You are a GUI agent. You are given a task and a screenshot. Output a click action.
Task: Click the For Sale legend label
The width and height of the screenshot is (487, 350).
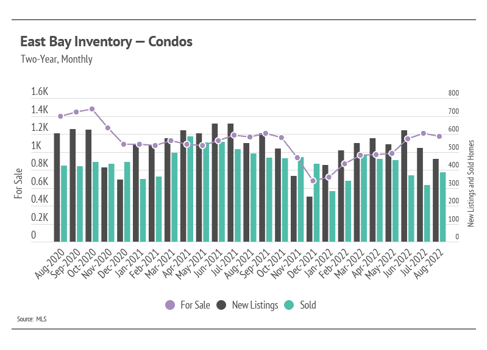196,305
